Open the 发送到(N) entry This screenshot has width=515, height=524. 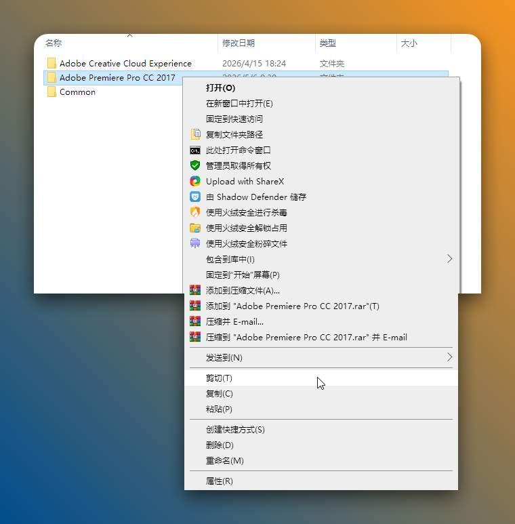(321, 357)
